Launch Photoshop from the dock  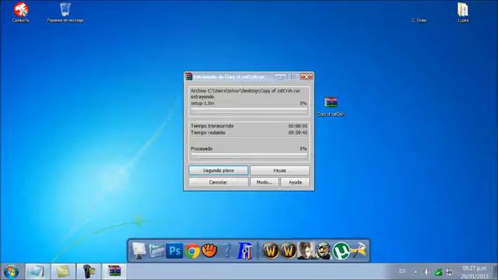point(174,250)
